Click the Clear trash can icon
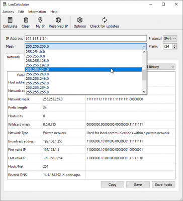 26,20
